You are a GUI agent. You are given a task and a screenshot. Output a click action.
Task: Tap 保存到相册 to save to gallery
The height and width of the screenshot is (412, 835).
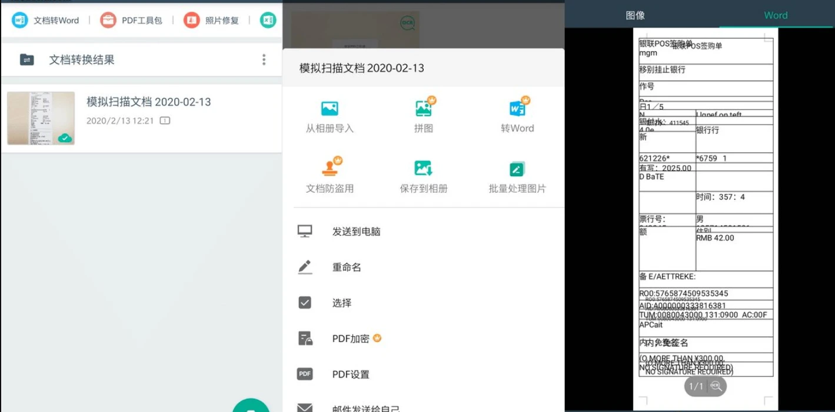[x=423, y=176]
